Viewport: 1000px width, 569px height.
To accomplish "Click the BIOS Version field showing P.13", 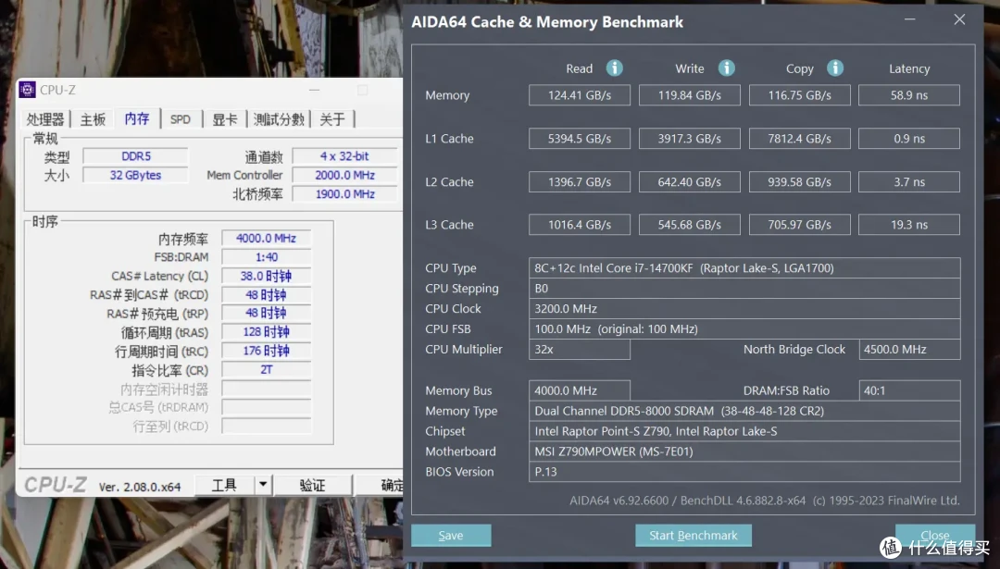I will click(x=744, y=472).
